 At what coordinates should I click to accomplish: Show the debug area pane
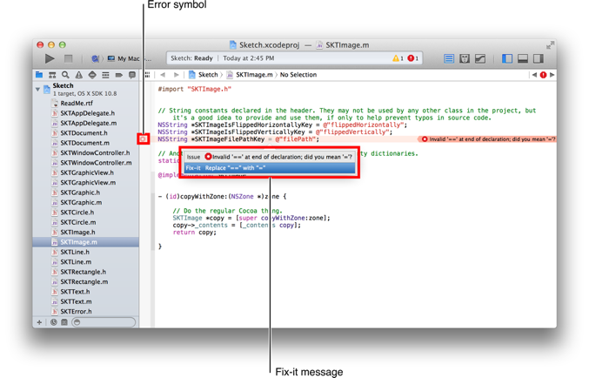click(x=523, y=58)
